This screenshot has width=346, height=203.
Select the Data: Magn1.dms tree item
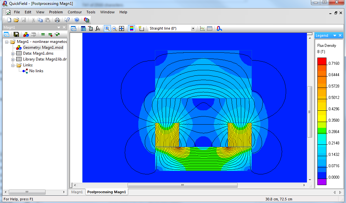click(x=38, y=53)
